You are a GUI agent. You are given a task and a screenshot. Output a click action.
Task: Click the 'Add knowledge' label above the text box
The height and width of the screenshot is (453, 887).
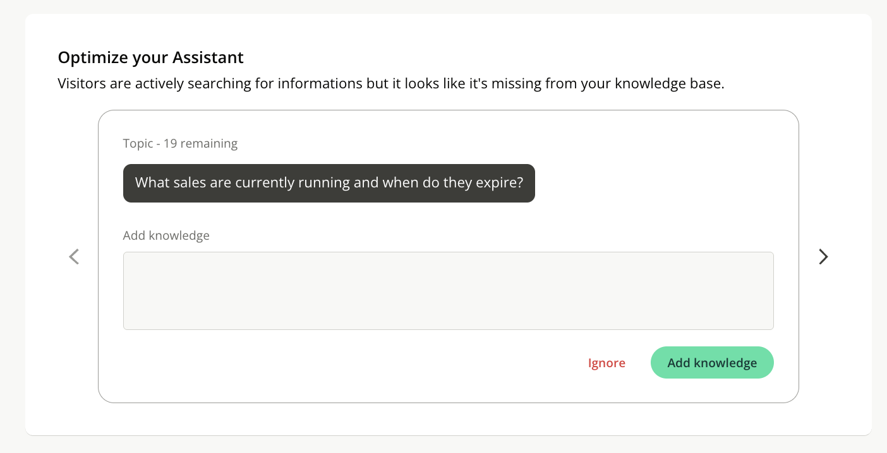(166, 236)
